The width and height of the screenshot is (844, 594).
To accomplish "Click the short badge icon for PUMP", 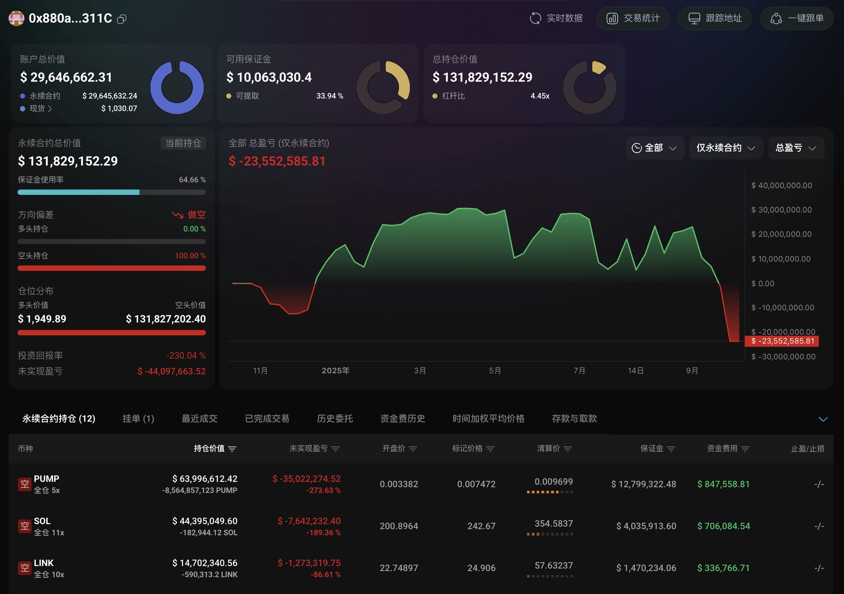I will tap(24, 484).
